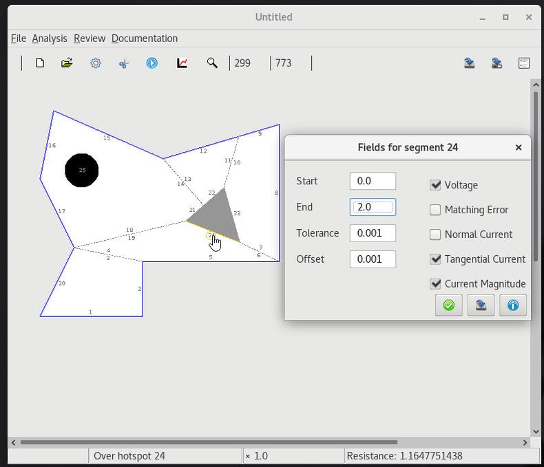Uncheck the Voltage checkbox
This screenshot has width=544, height=467.
[x=435, y=185]
